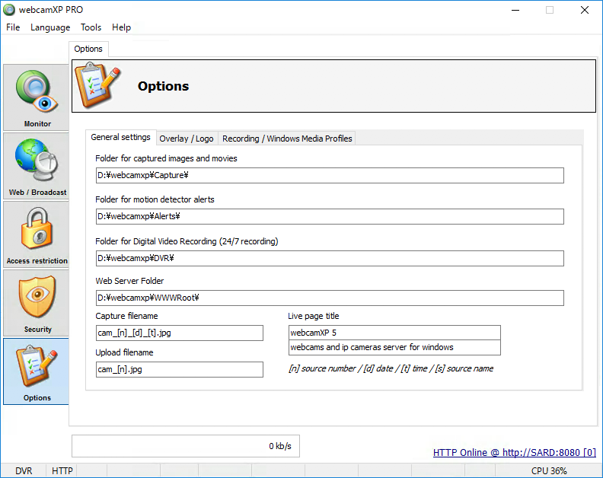Viewport: 603px width, 478px height.
Task: Close the webcamXP PRO window
Action: coord(585,10)
